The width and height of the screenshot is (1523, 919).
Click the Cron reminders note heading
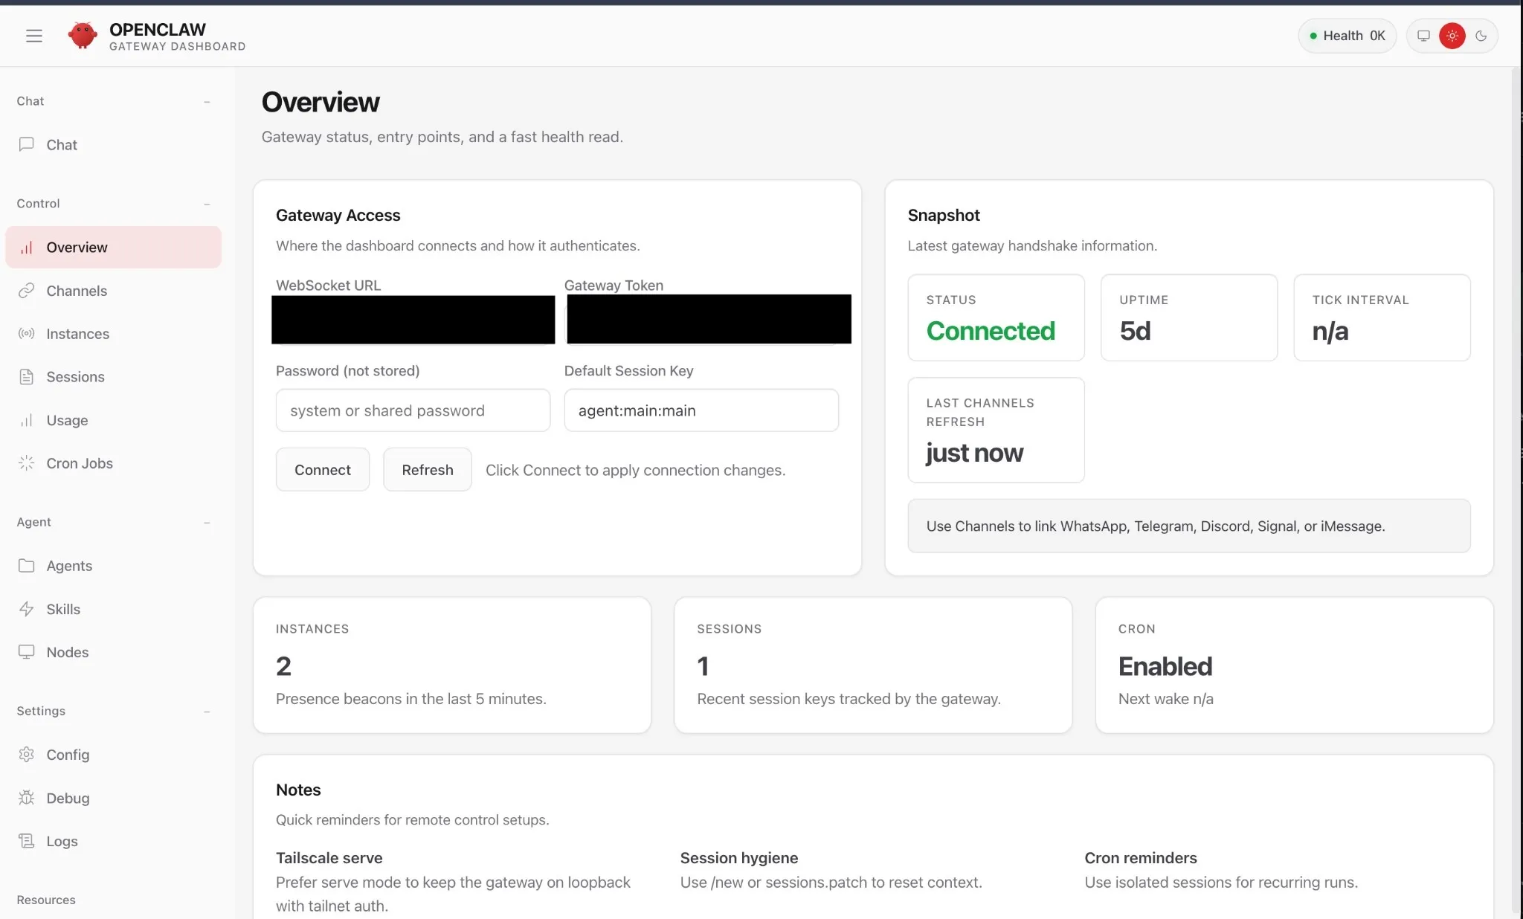(1141, 858)
